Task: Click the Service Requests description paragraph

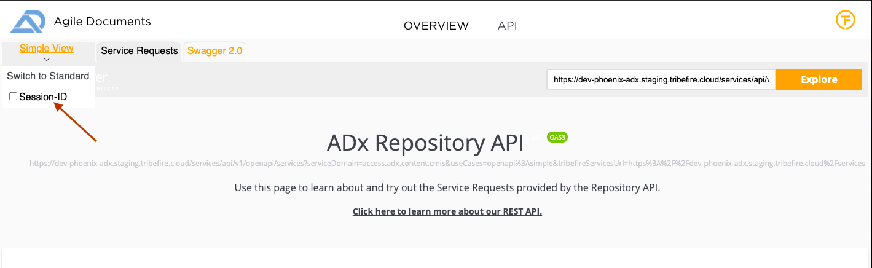Action: (x=447, y=187)
